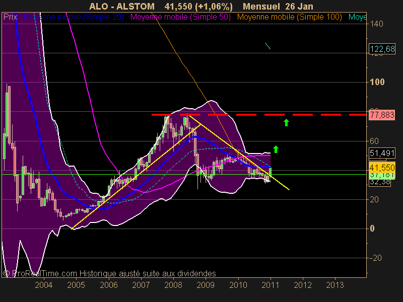Viewport: 403px width, 302px height.
Task: Click the 2004 year on the time axis
Action: 44,285
